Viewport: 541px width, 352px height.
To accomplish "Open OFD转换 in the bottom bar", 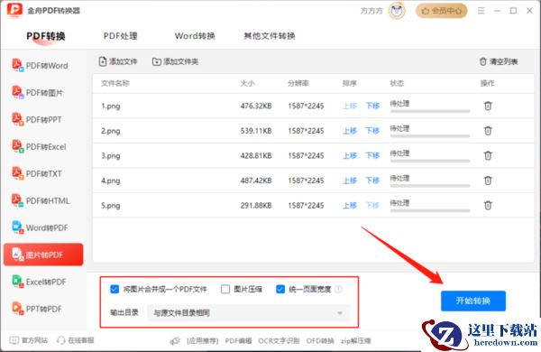I will pos(320,341).
